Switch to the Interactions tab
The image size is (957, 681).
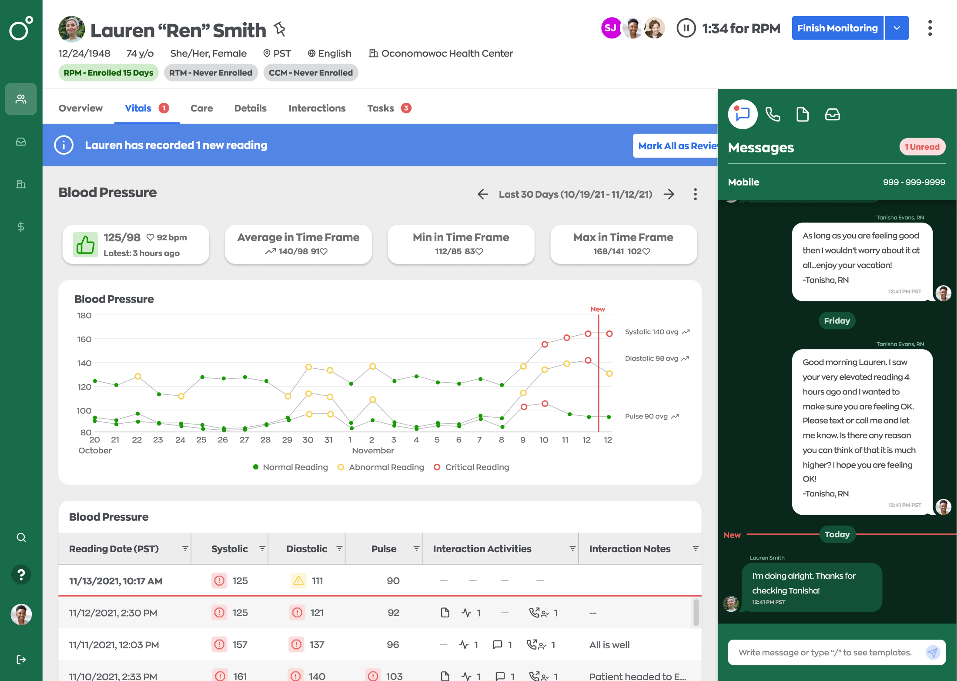point(317,108)
